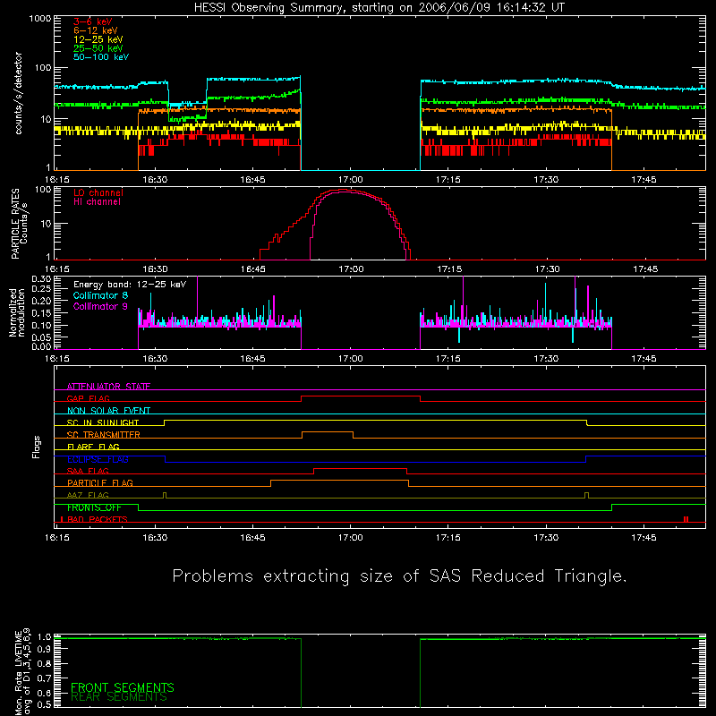Image resolution: width=716 pixels, height=716 pixels.
Task: Click the ATTENUATOR_STATE flag label
Action: tap(108, 387)
